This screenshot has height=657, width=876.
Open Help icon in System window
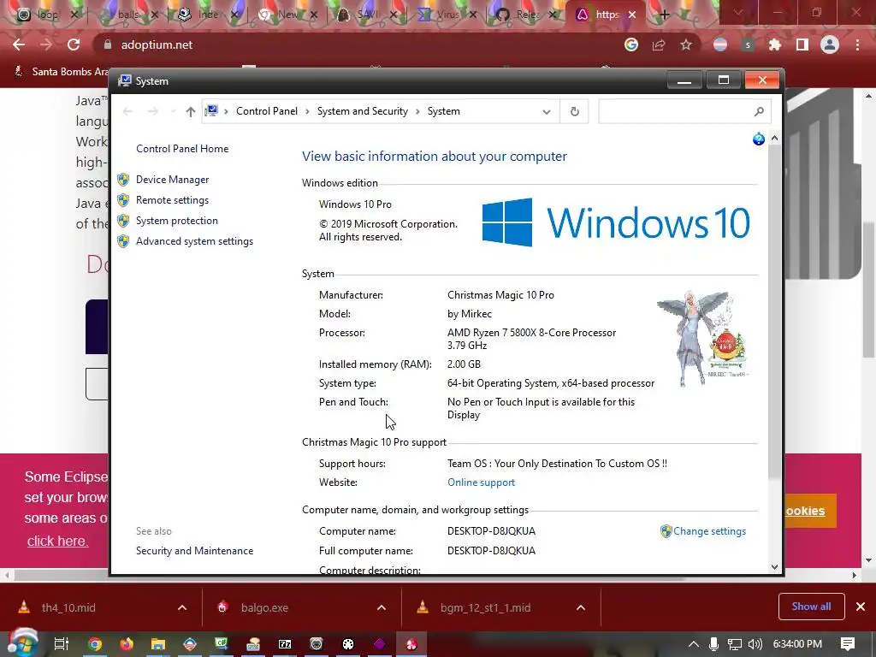click(758, 139)
